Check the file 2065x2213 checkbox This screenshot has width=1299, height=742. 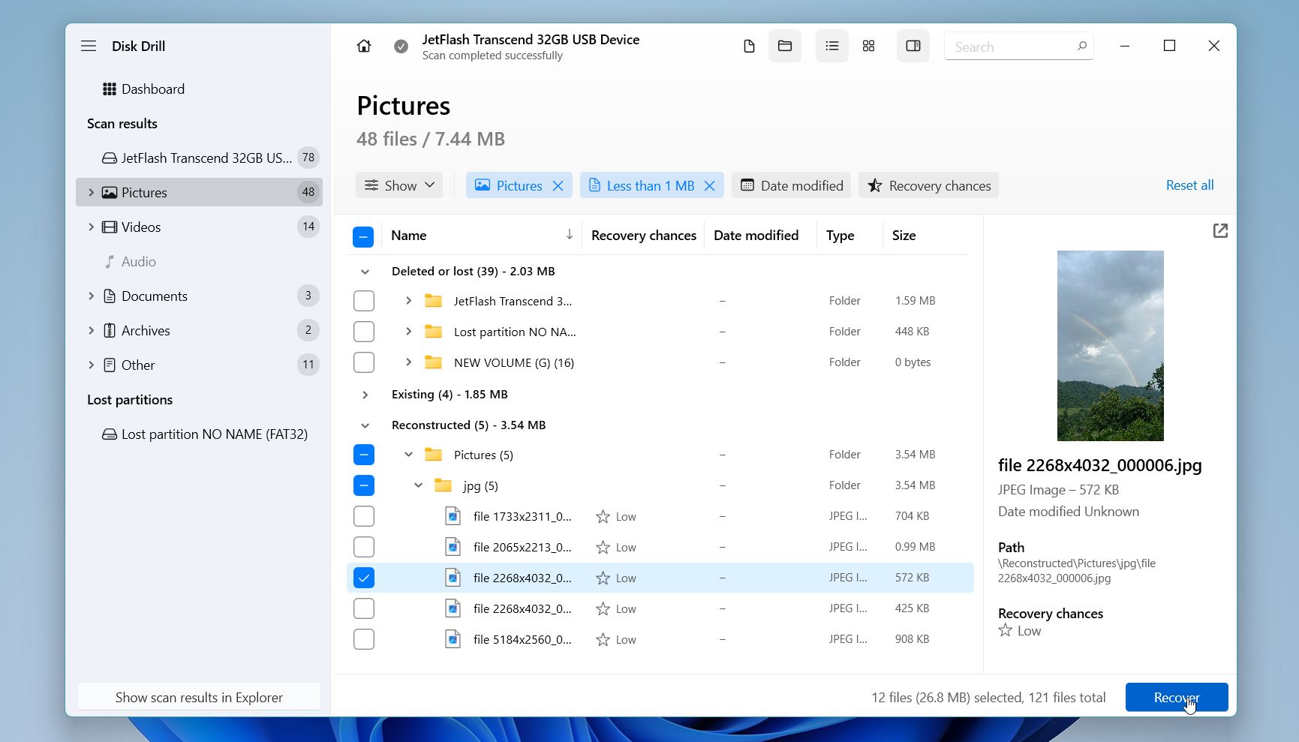pyautogui.click(x=364, y=547)
